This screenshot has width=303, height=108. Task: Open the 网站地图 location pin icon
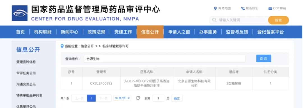click(215, 8)
